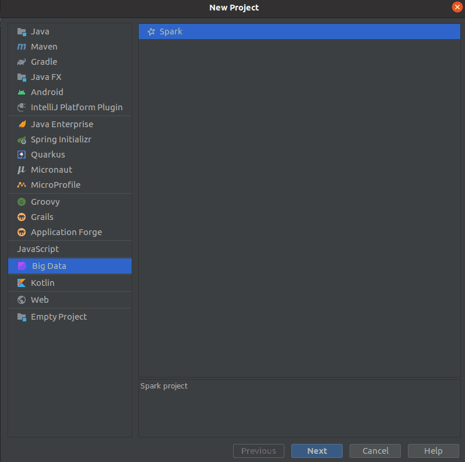Pick Java FX project type
The image size is (465, 462).
[x=46, y=77]
